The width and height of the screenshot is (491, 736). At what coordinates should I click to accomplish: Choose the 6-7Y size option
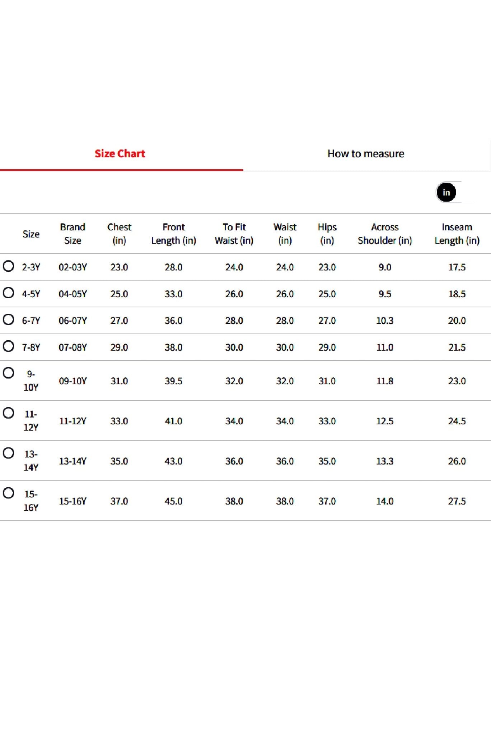pos(9,319)
